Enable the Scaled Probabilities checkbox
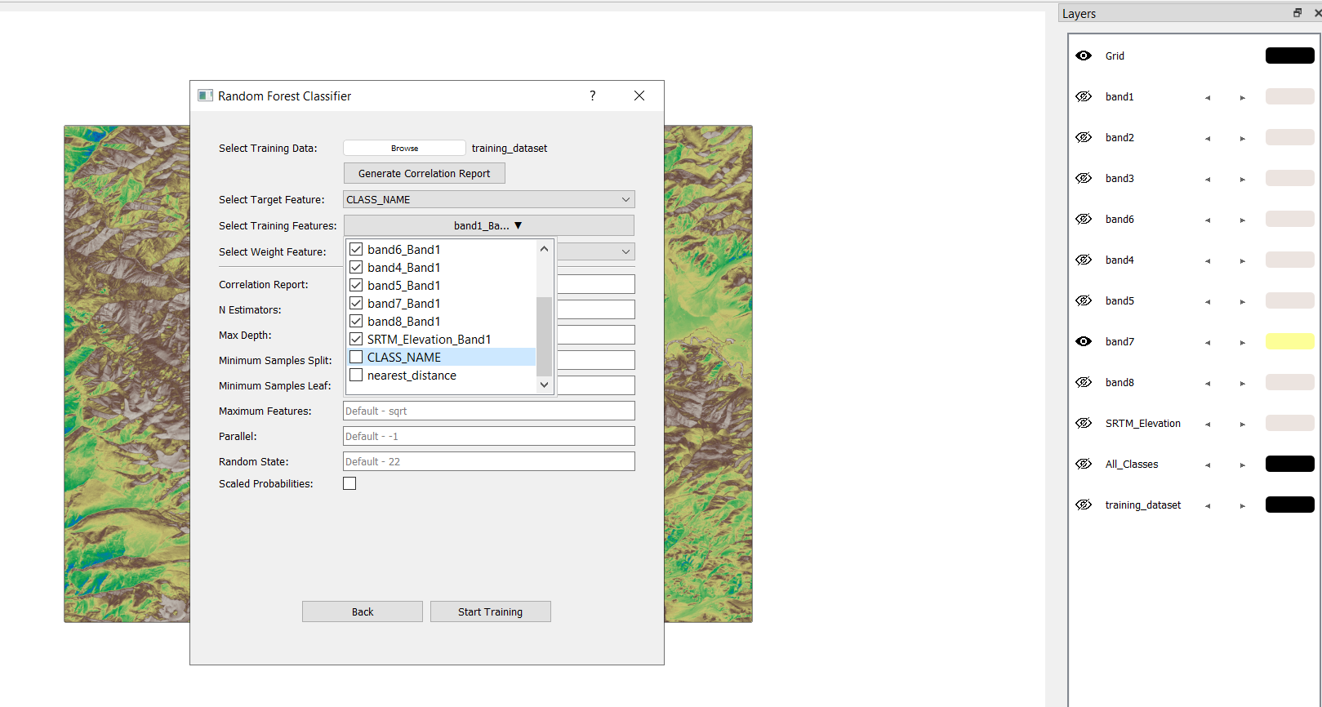 click(x=349, y=483)
